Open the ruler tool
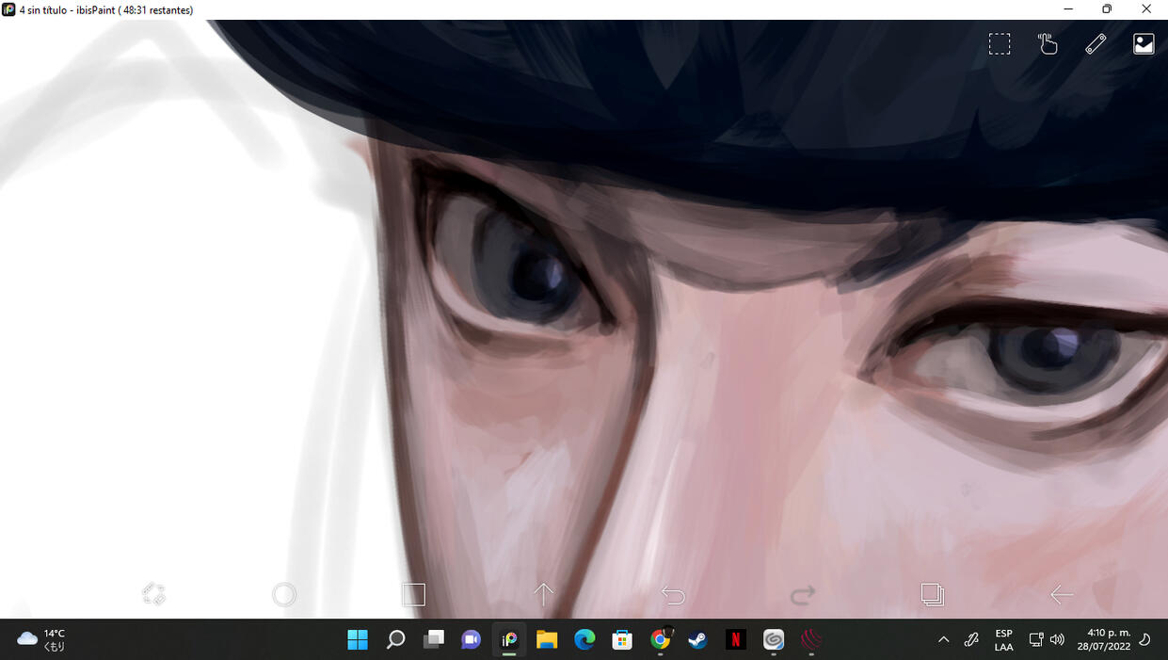Screen dimensions: 1168x660 [x=1096, y=44]
